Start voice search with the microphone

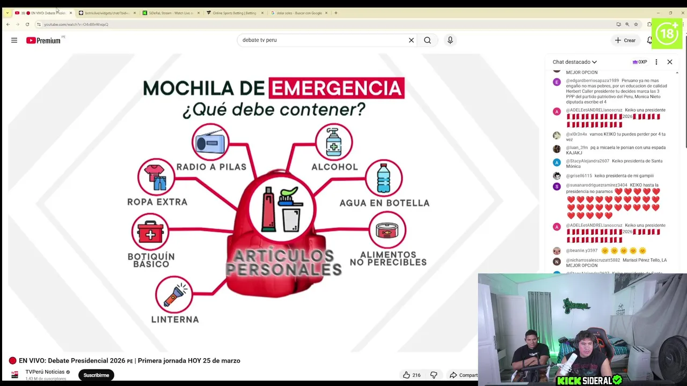(x=450, y=40)
